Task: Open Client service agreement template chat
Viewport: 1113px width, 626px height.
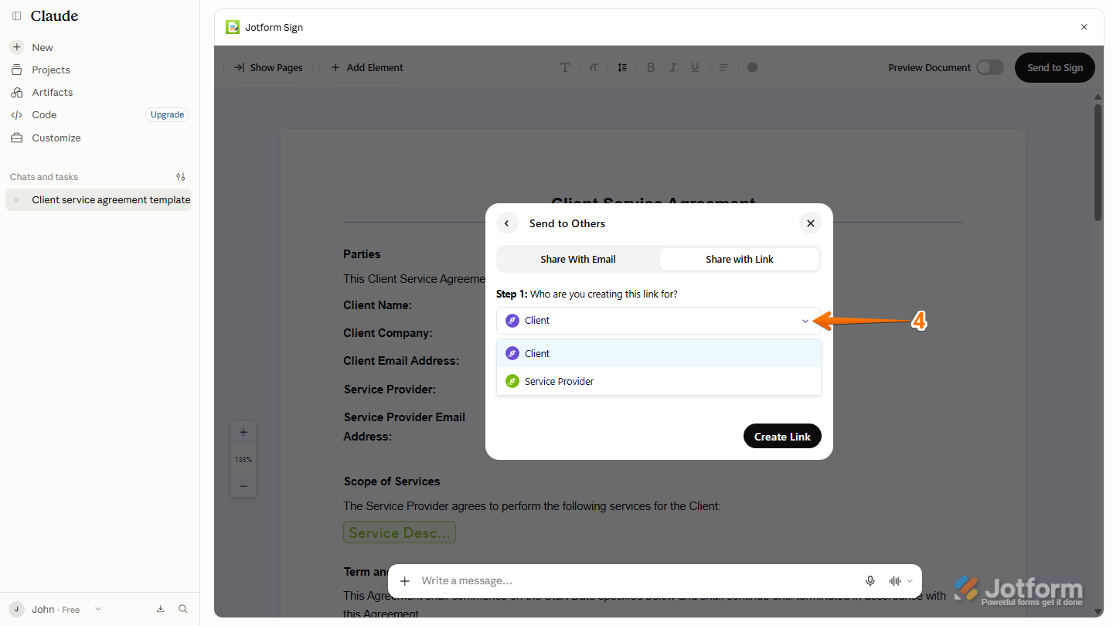Action: [98, 199]
